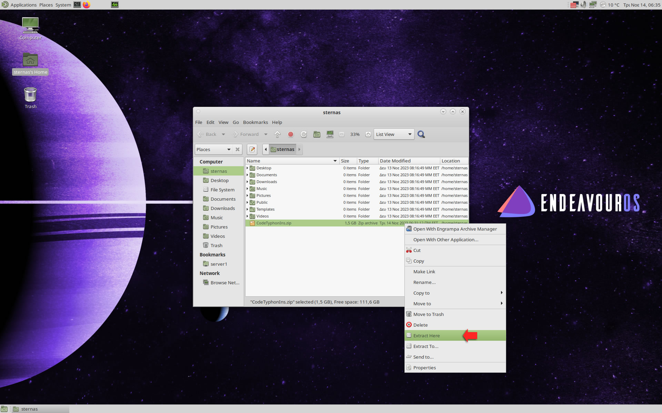
Task: Open the List View mode dropdown
Action: click(x=394, y=134)
